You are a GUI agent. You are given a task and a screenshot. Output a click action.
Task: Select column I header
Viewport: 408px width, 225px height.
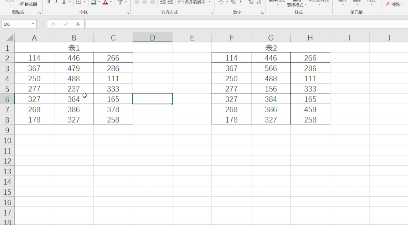click(350, 38)
